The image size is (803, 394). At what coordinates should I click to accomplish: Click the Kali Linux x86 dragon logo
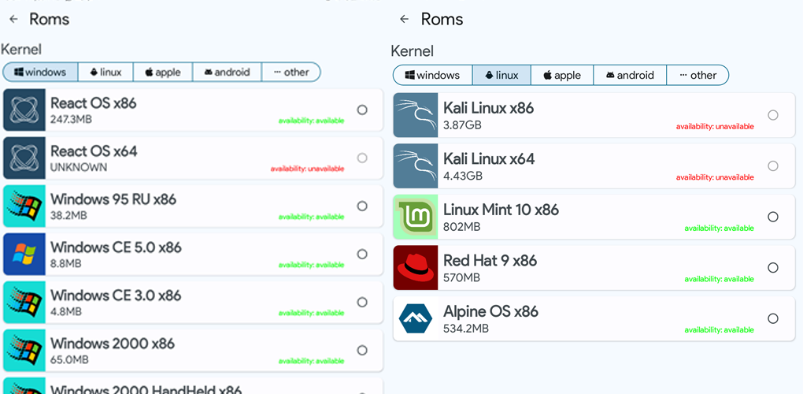pyautogui.click(x=416, y=115)
